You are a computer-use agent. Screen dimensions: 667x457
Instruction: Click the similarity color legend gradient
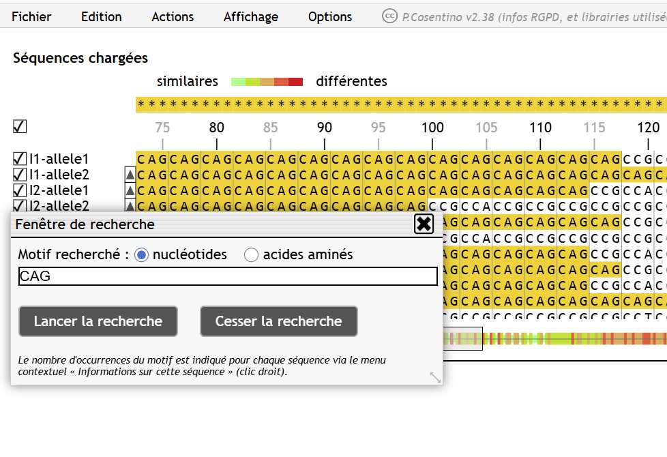267,82
